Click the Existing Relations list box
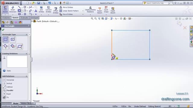Image resolution: width=193 pixels, height=108 pixels. 17,61
